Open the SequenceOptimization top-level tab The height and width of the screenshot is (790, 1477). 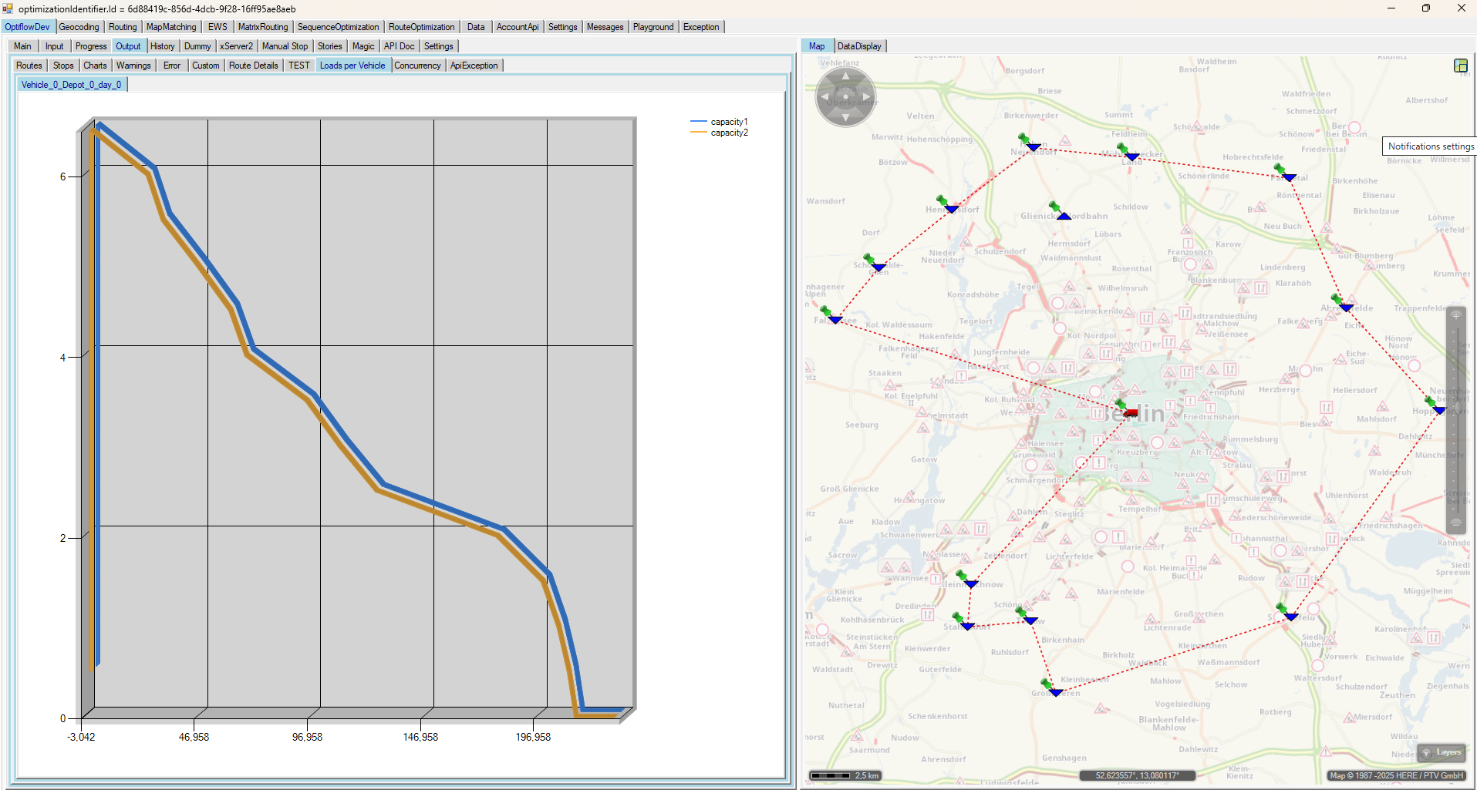338,27
